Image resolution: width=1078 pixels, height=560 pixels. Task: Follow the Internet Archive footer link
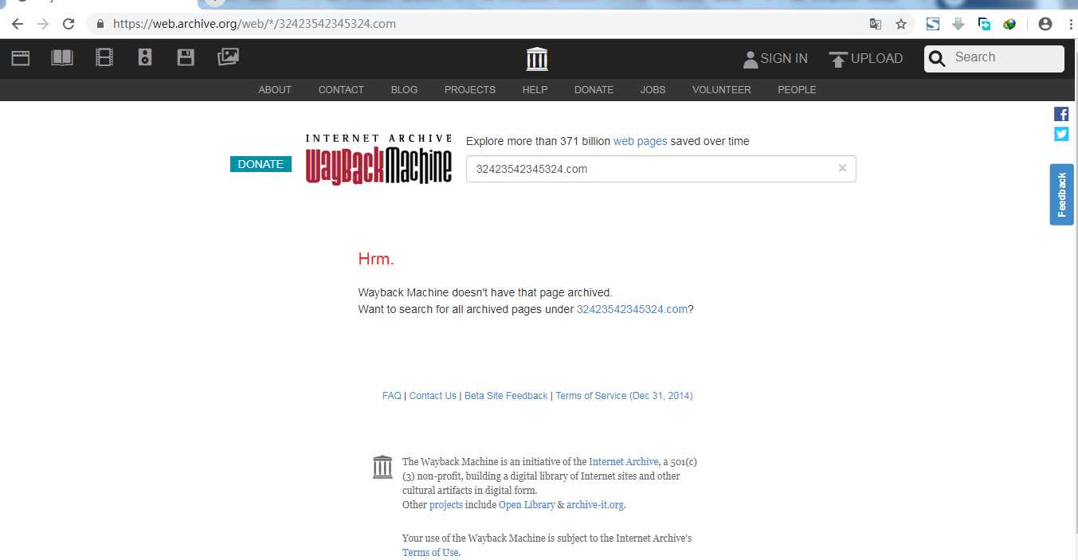(624, 462)
